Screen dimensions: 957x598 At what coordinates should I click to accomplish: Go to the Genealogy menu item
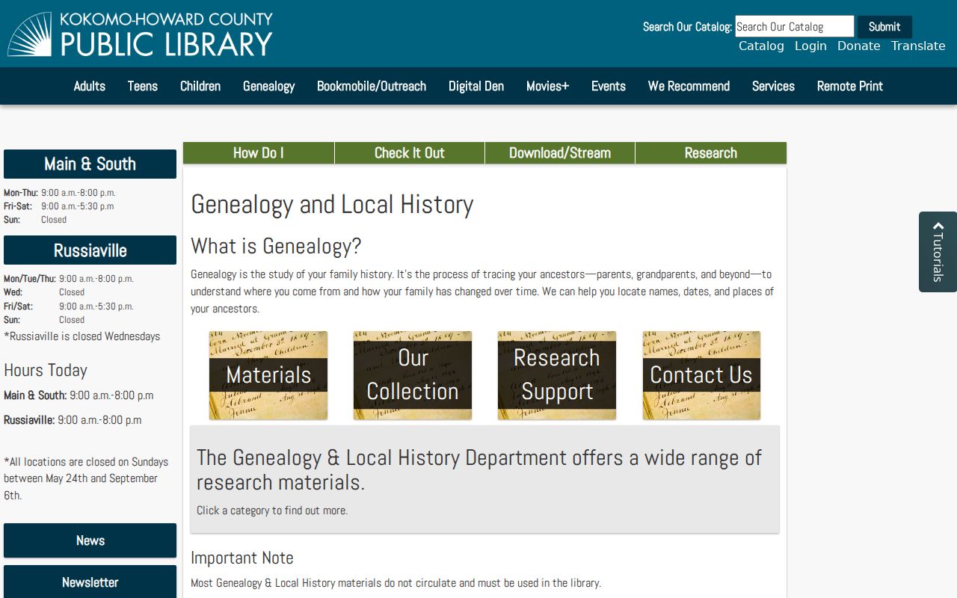[269, 86]
